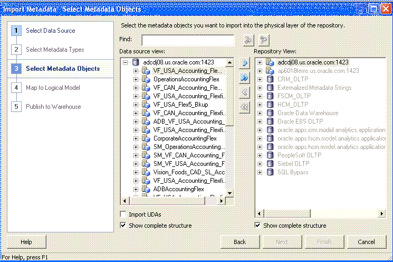Click the Remove All double-left-arrow button

click(x=244, y=107)
